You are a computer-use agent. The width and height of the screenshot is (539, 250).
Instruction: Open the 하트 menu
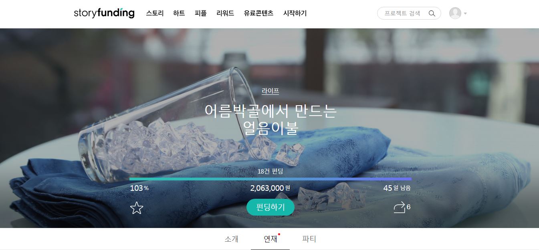point(179,13)
